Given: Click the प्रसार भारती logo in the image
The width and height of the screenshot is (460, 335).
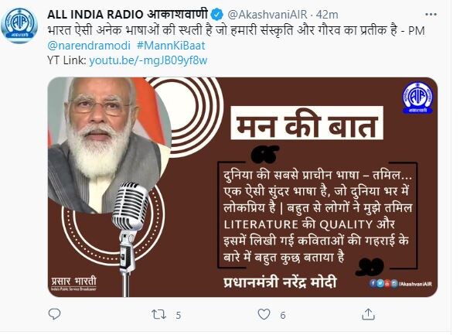Looking at the screenshot, I should click(x=73, y=283).
